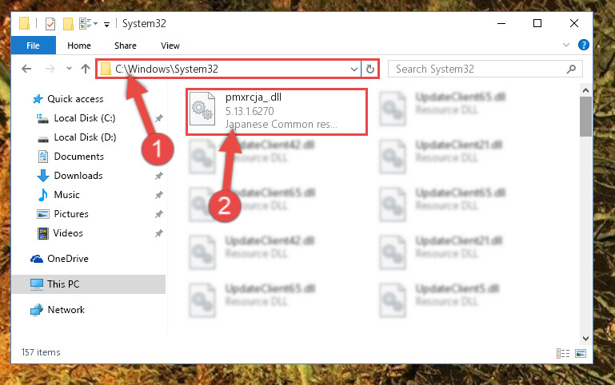Open the Customize Quick Access Toolbar dropdown

point(106,25)
